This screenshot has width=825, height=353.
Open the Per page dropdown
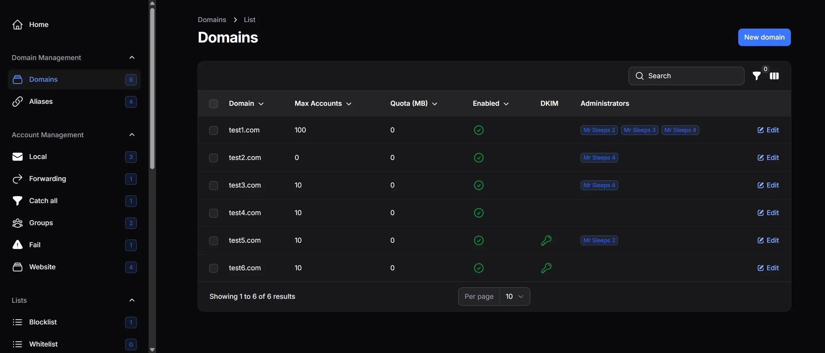coord(515,297)
